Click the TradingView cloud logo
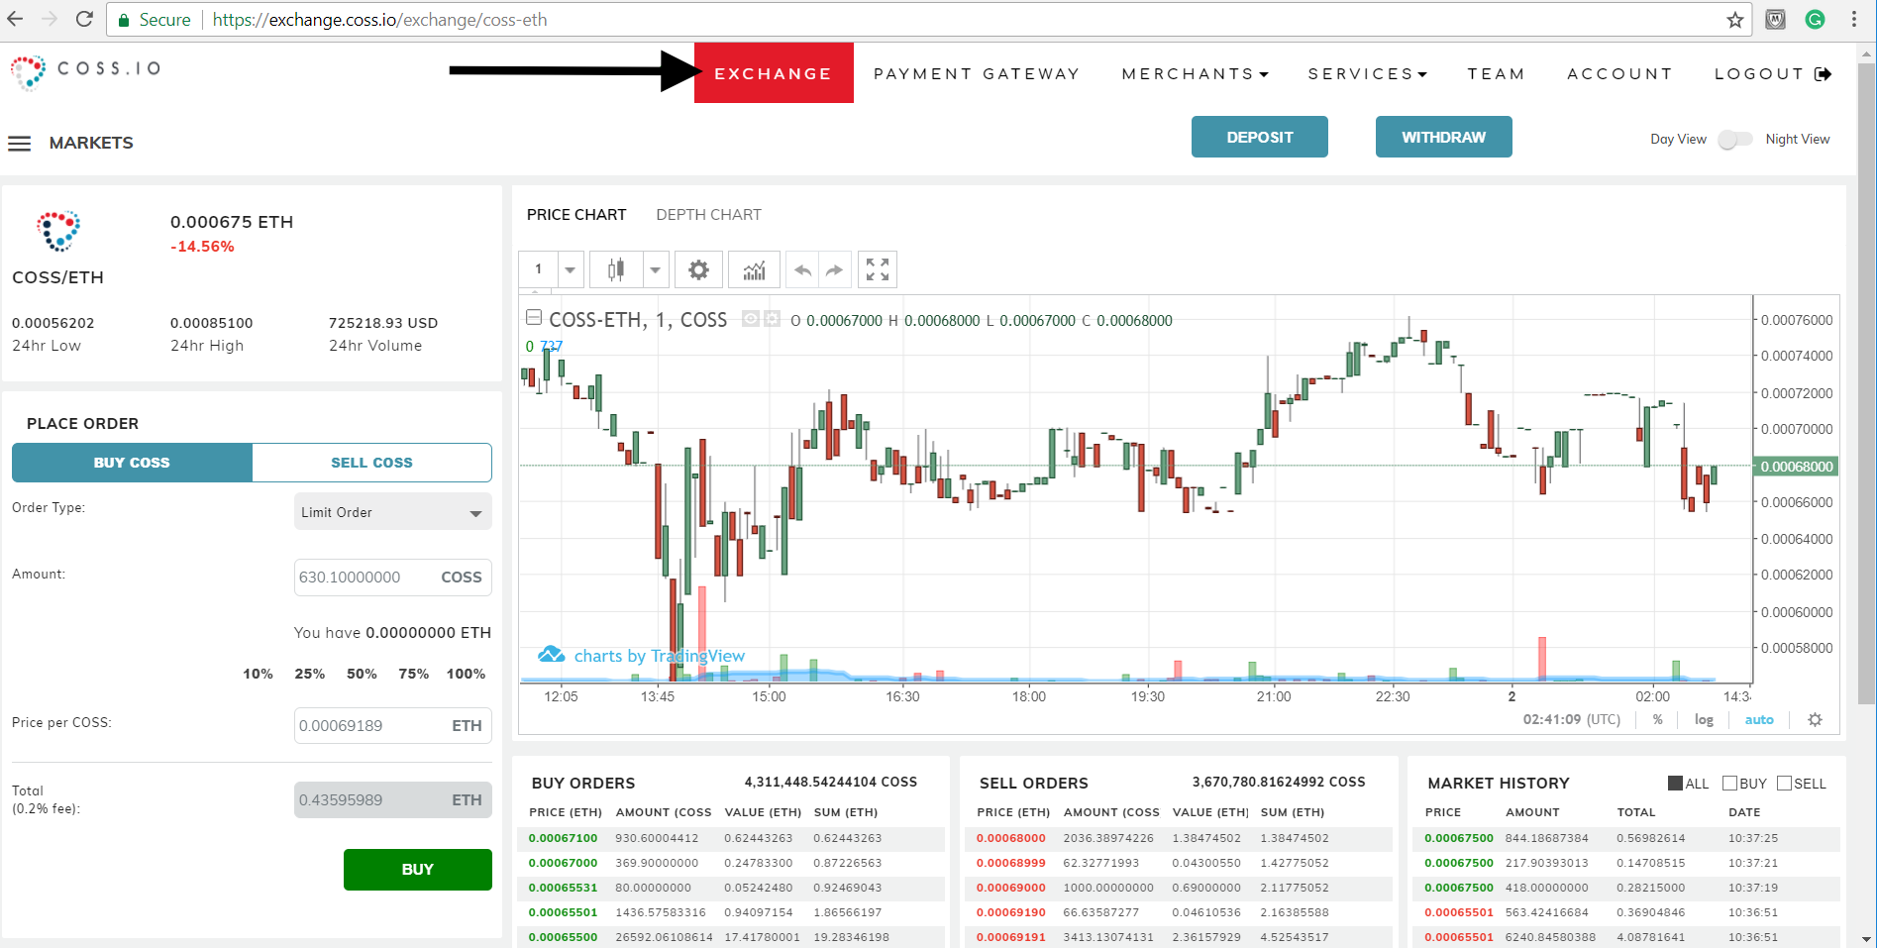The image size is (1877, 948). 551,655
